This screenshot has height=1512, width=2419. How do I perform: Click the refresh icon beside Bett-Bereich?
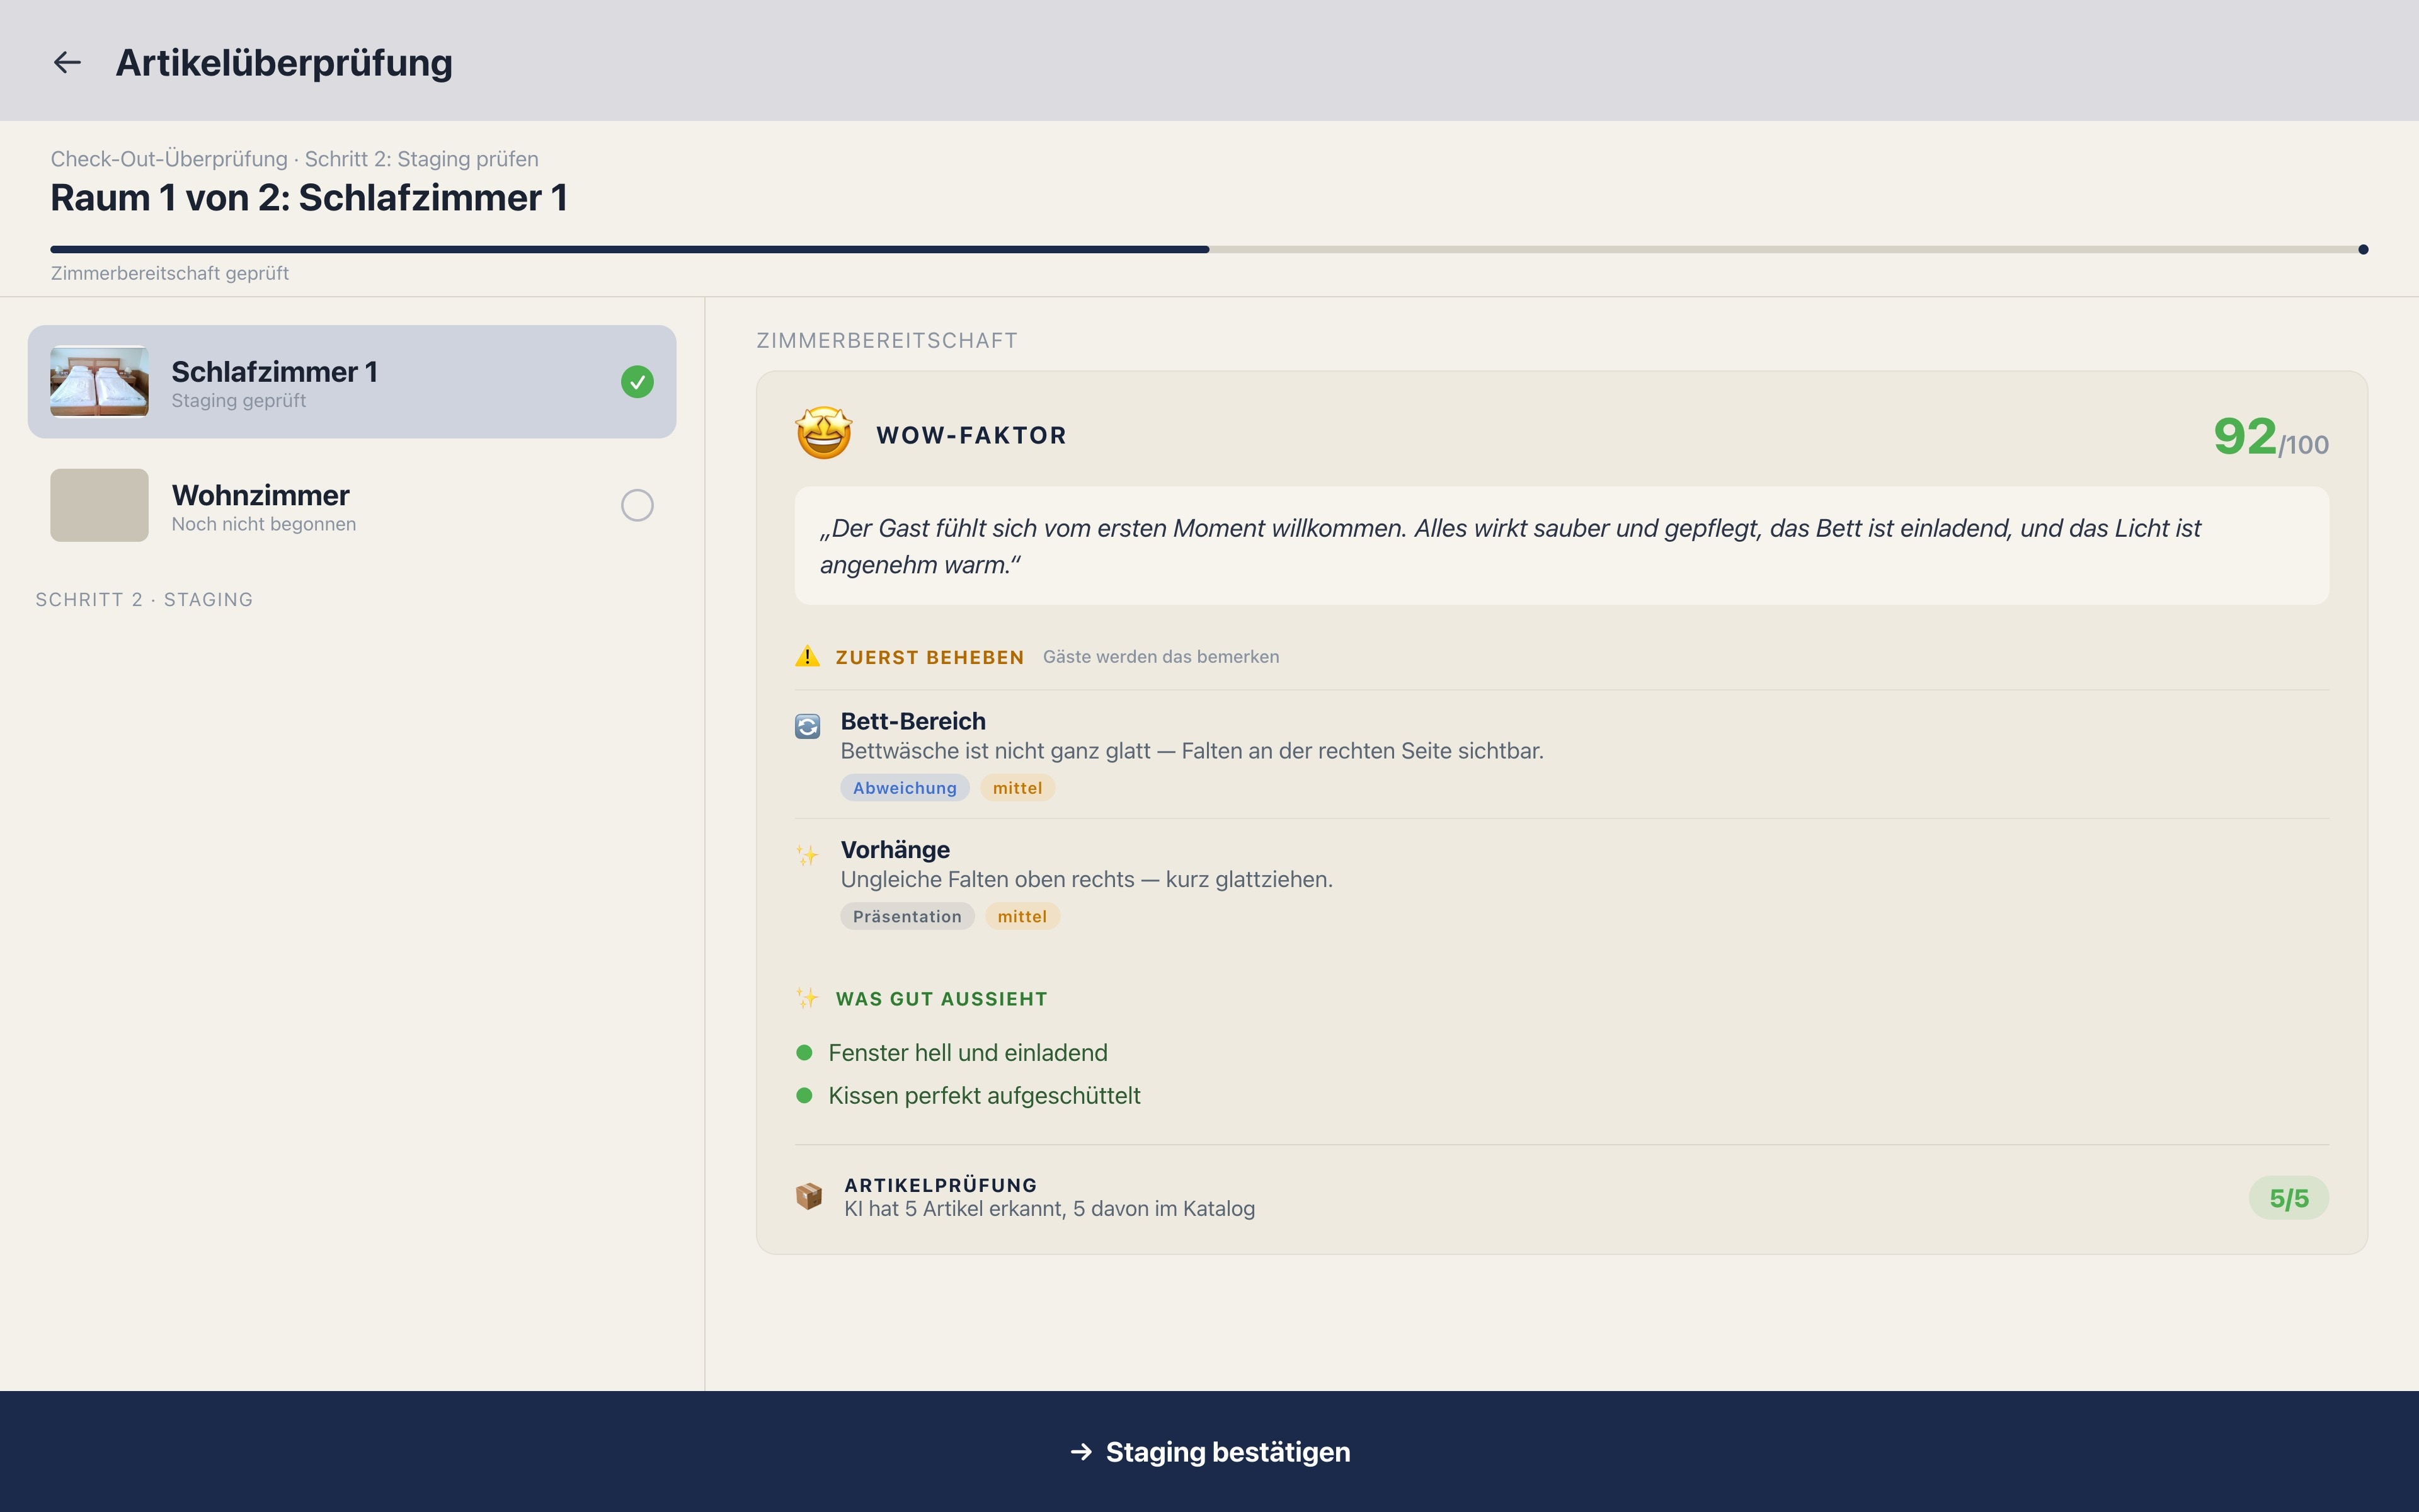tap(808, 726)
